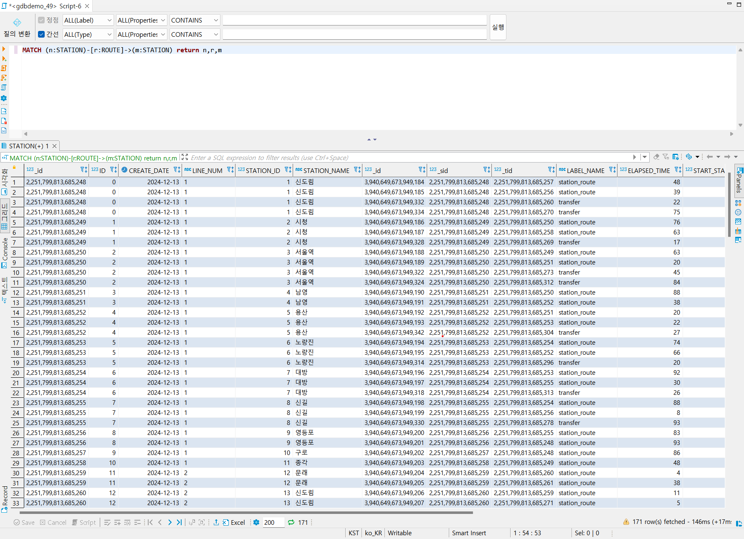Viewport: 744px width, 539px height.
Task: Click the Cancel button in the results toolbar
Action: click(x=53, y=522)
